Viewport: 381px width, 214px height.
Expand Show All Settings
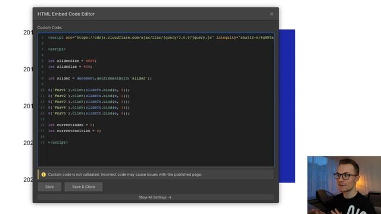155,197
